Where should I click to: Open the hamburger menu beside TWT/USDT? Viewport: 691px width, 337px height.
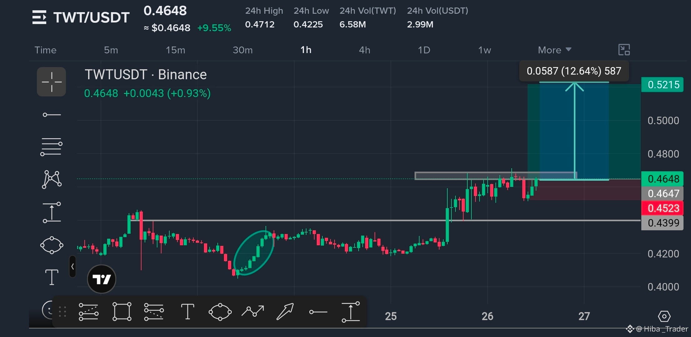coord(39,17)
